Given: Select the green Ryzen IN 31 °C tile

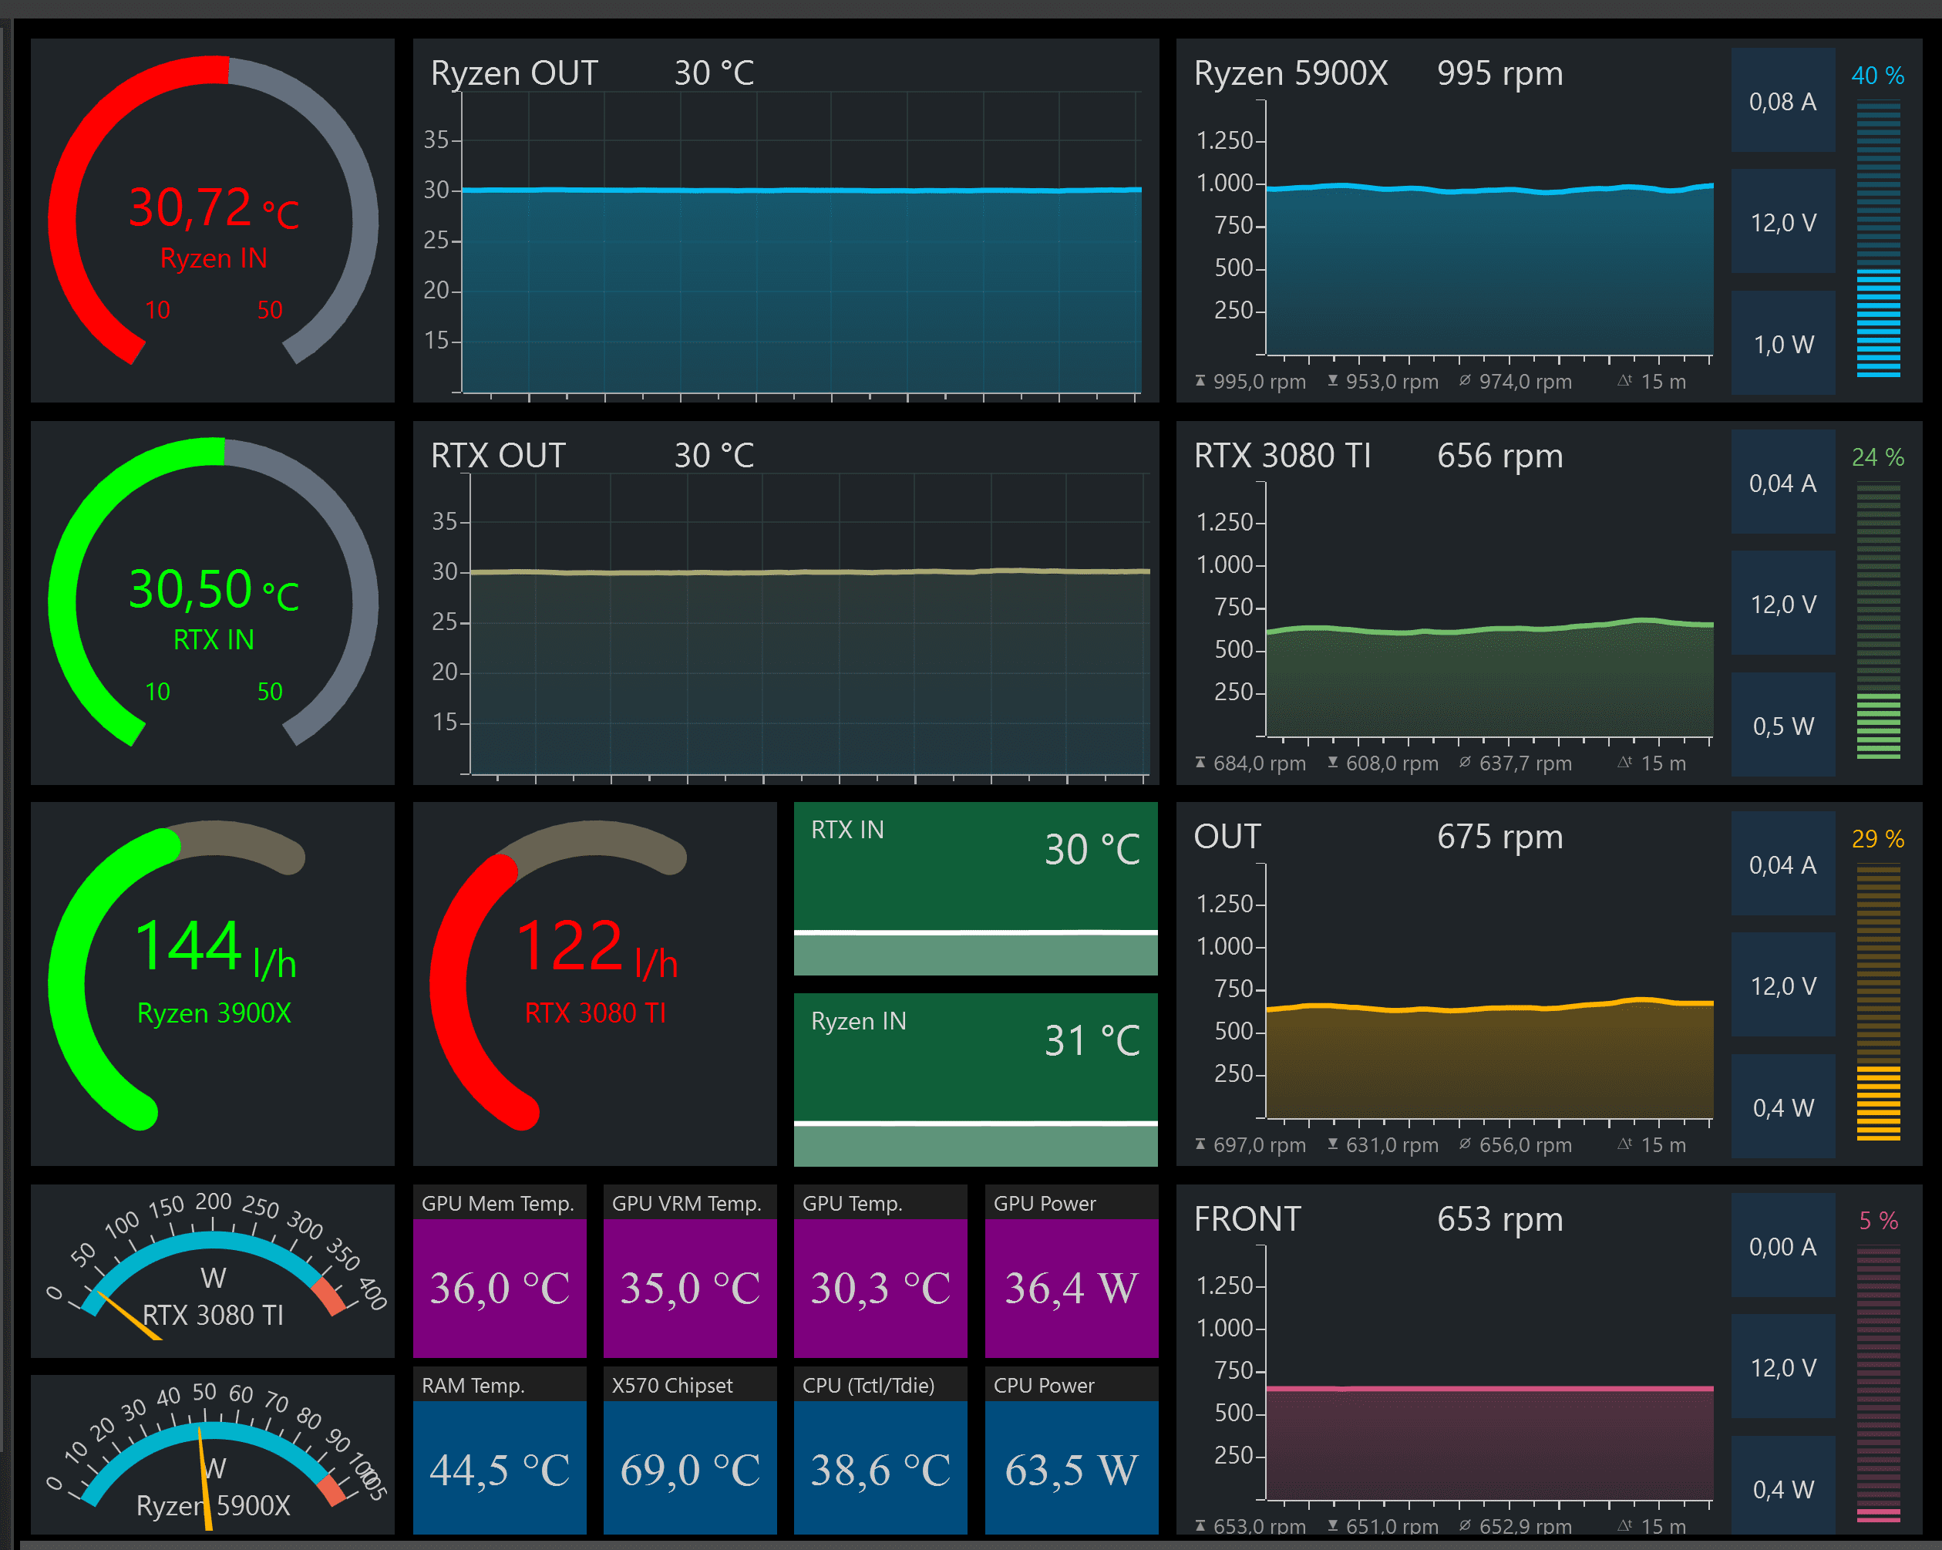Looking at the screenshot, I should pos(975,1080).
